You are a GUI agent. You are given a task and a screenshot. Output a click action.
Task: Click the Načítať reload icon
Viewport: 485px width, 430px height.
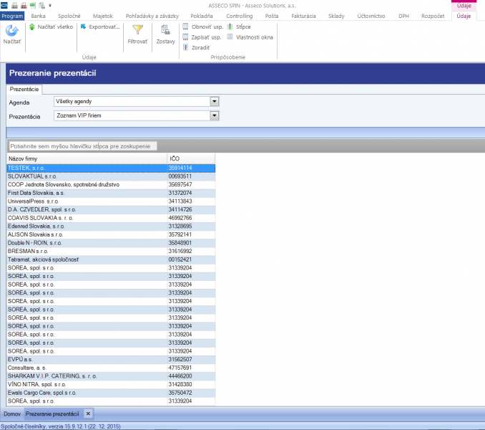pos(12,31)
